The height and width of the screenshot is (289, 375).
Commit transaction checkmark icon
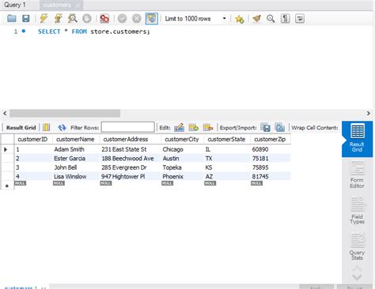tap(122, 18)
